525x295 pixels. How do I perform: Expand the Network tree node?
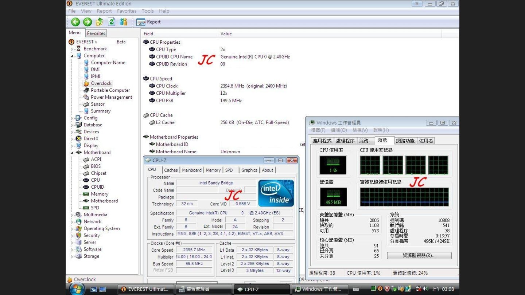(x=72, y=222)
